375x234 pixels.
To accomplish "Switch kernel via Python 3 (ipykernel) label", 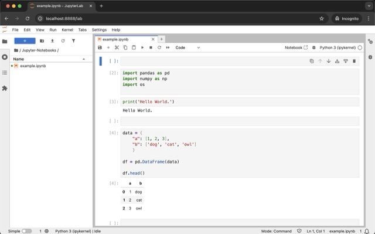I will [x=337, y=48].
